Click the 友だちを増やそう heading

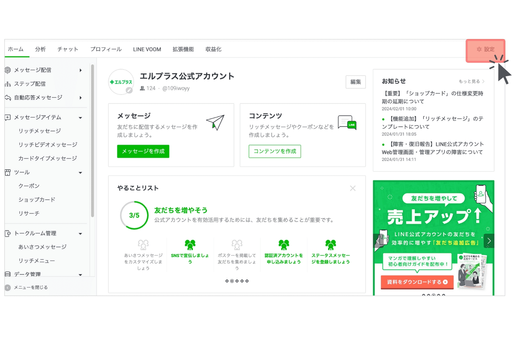181,211
